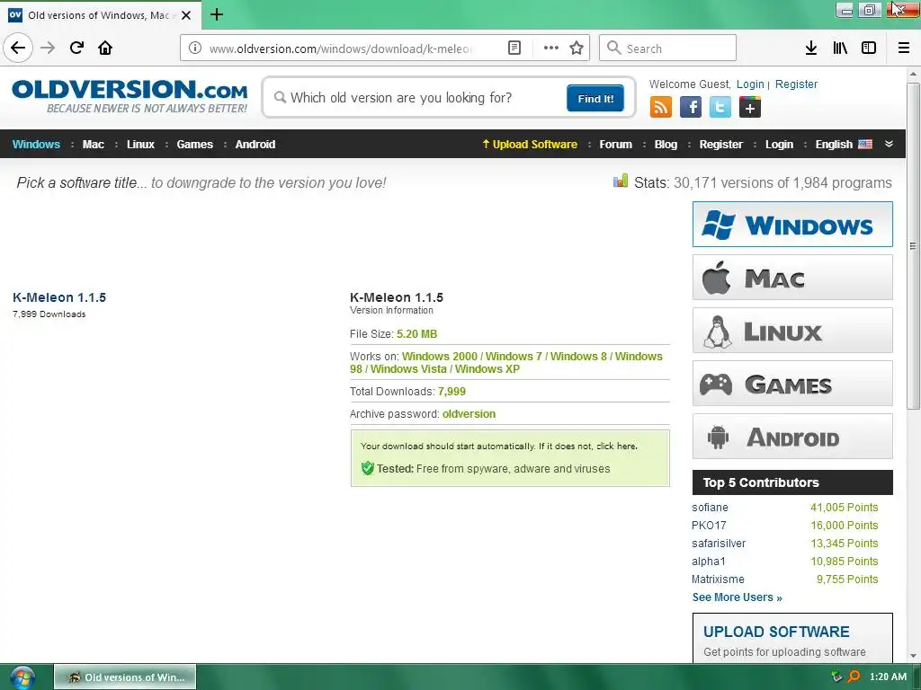Open the Firefox library menu
This screenshot has width=921, height=690.
click(x=840, y=49)
